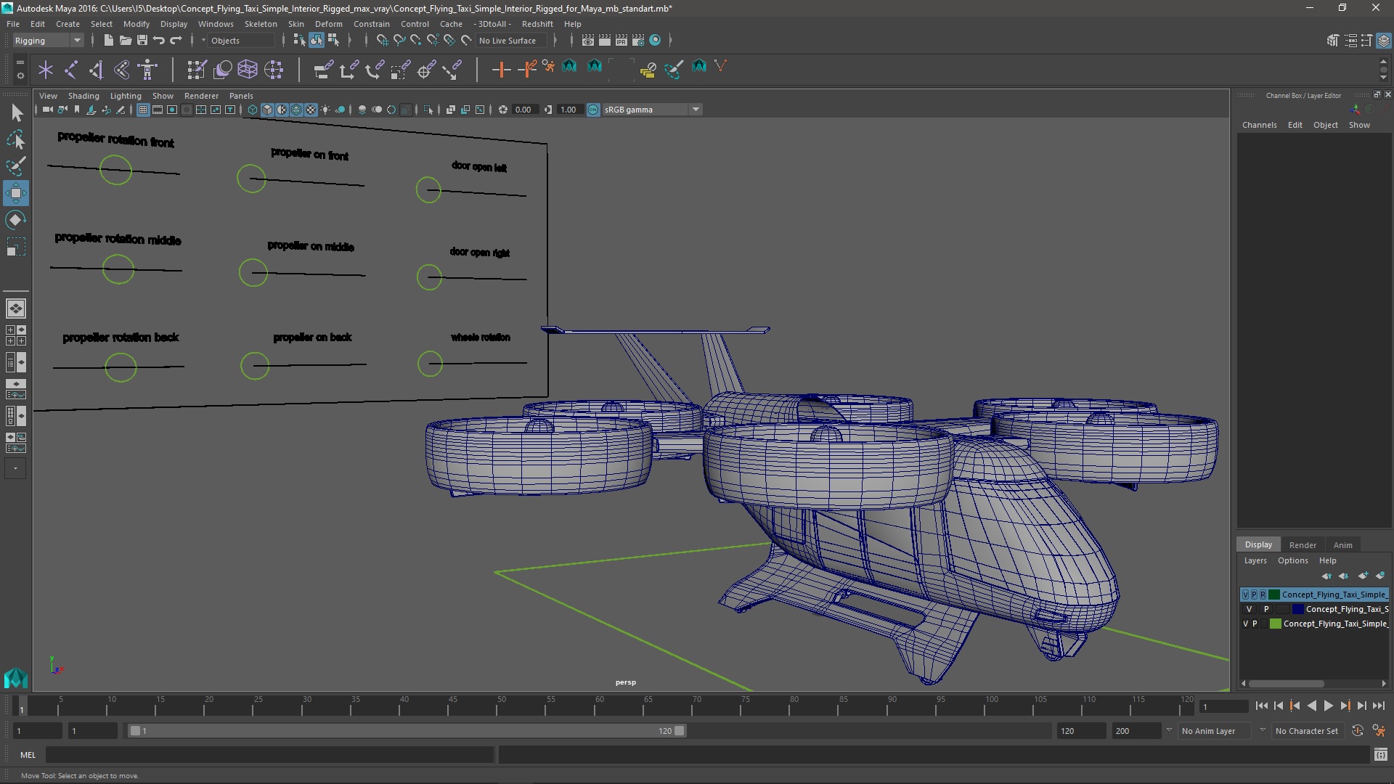
Task: Click Save Scene disk icon
Action: coord(142,41)
